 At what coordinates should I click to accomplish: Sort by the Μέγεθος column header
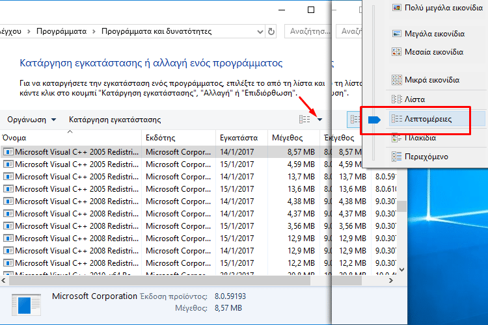tap(293, 138)
